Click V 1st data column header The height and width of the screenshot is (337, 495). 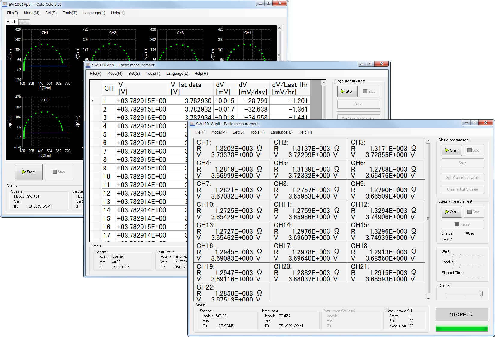190,88
